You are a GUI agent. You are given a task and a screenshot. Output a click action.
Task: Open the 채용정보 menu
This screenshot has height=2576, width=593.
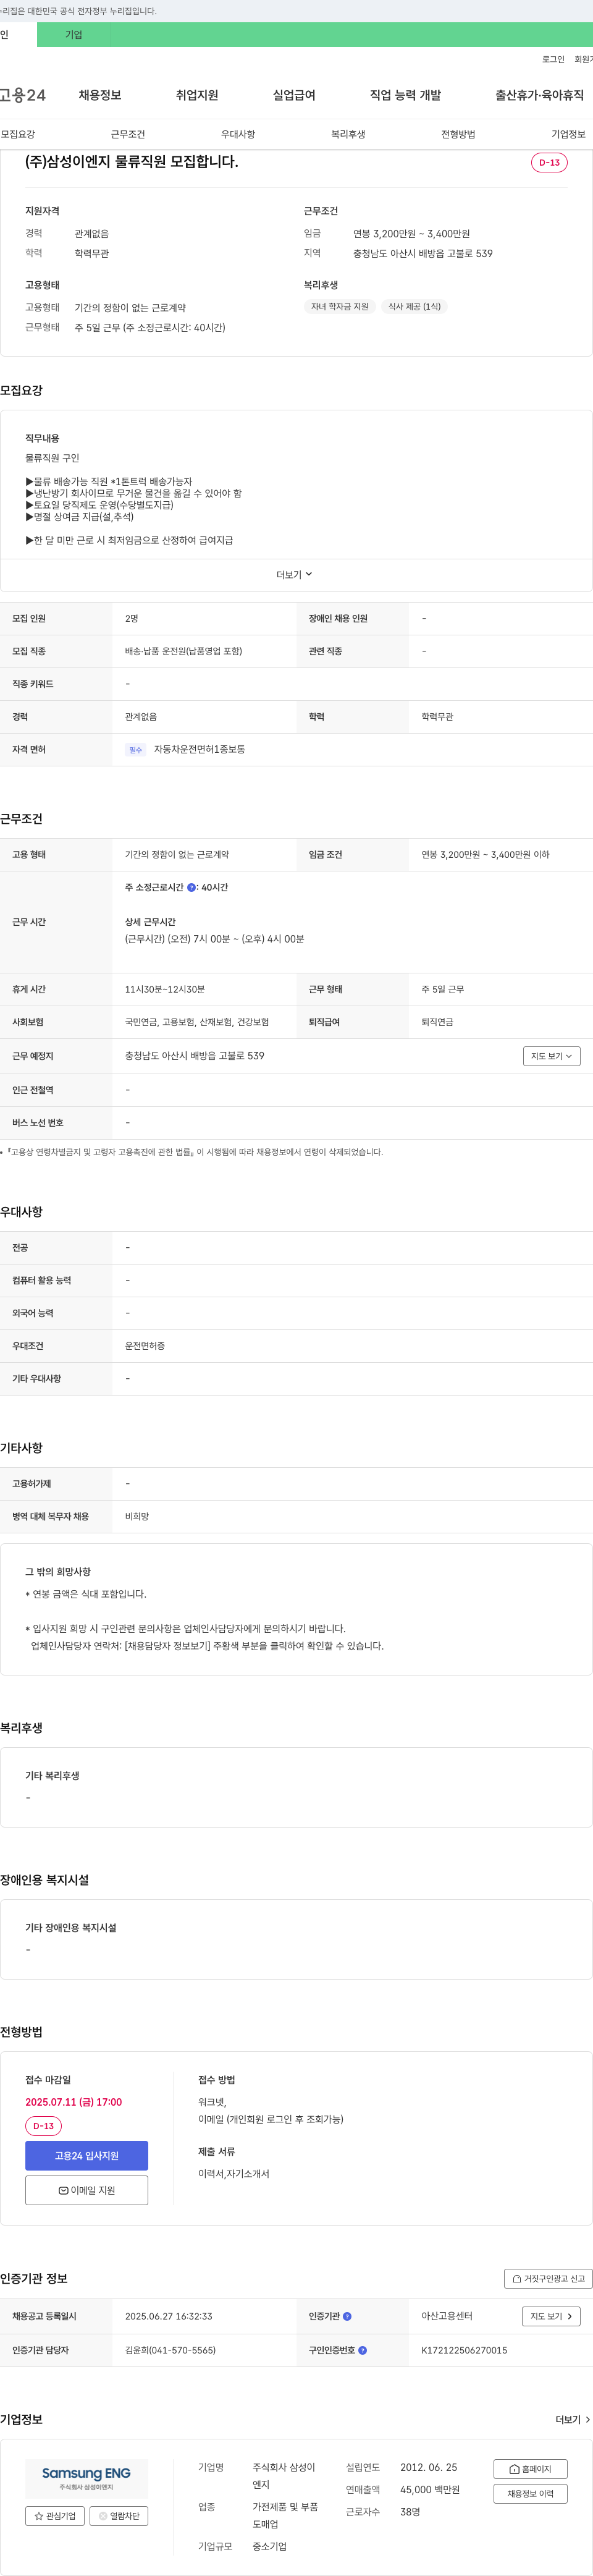[x=100, y=95]
